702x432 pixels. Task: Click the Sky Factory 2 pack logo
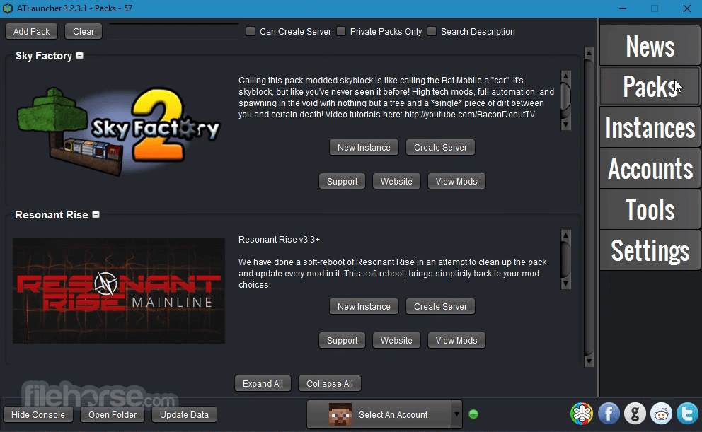[x=118, y=130]
